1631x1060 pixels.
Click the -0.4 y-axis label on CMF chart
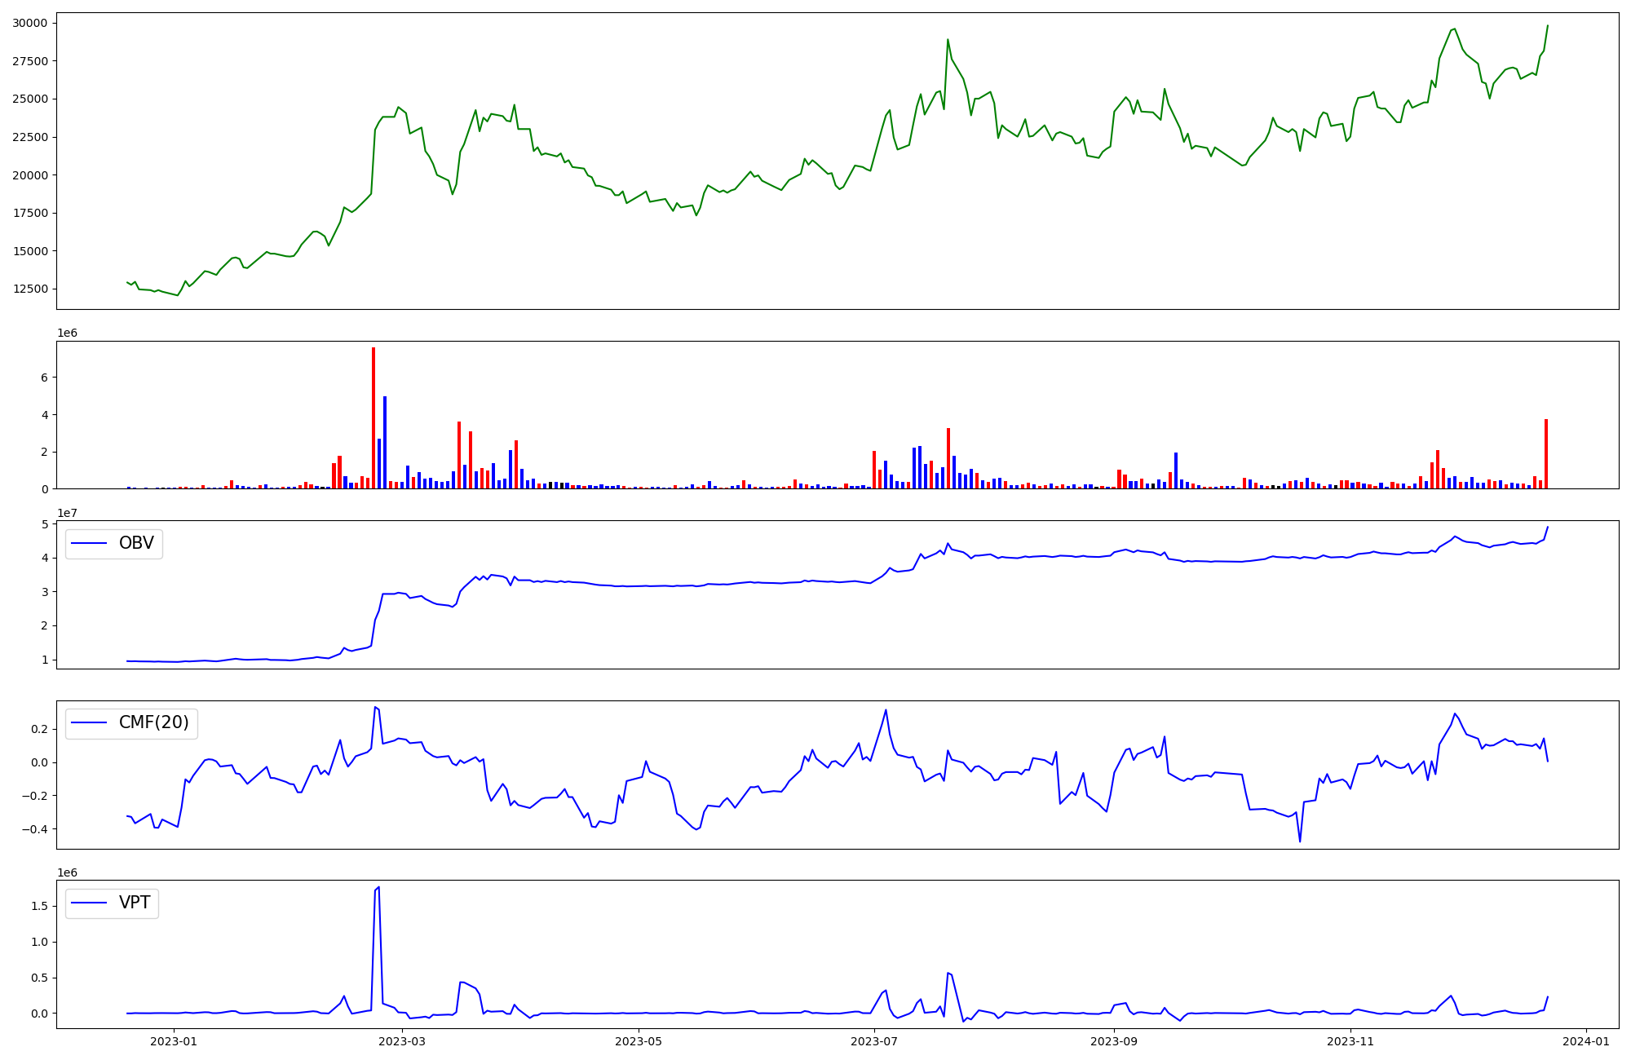[36, 829]
